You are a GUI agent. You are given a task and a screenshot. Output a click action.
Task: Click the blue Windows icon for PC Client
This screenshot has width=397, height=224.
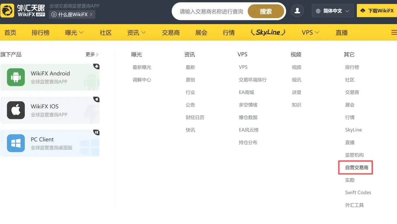tap(16, 143)
